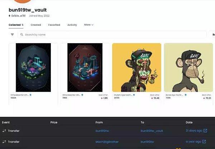Screen dimensions: 215x149
Task: Expand the More dropdown menu
Action: coord(89,25)
